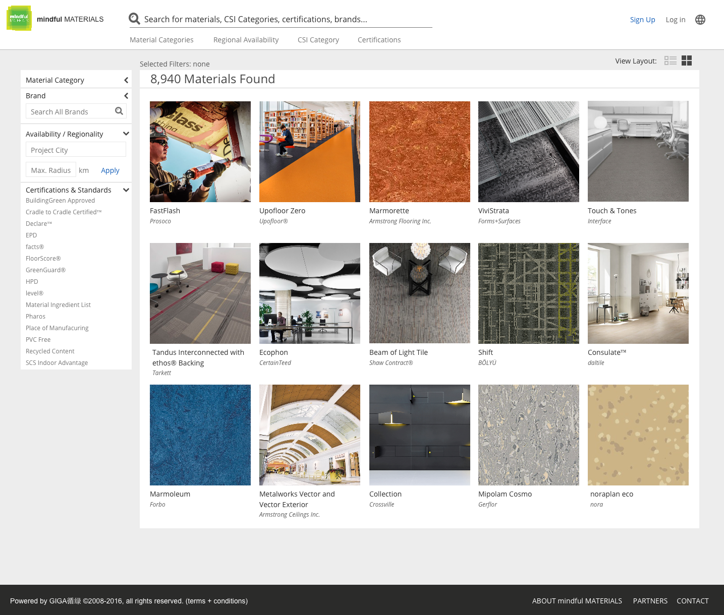Click the Project City input field
This screenshot has height=615, width=724.
pos(76,150)
